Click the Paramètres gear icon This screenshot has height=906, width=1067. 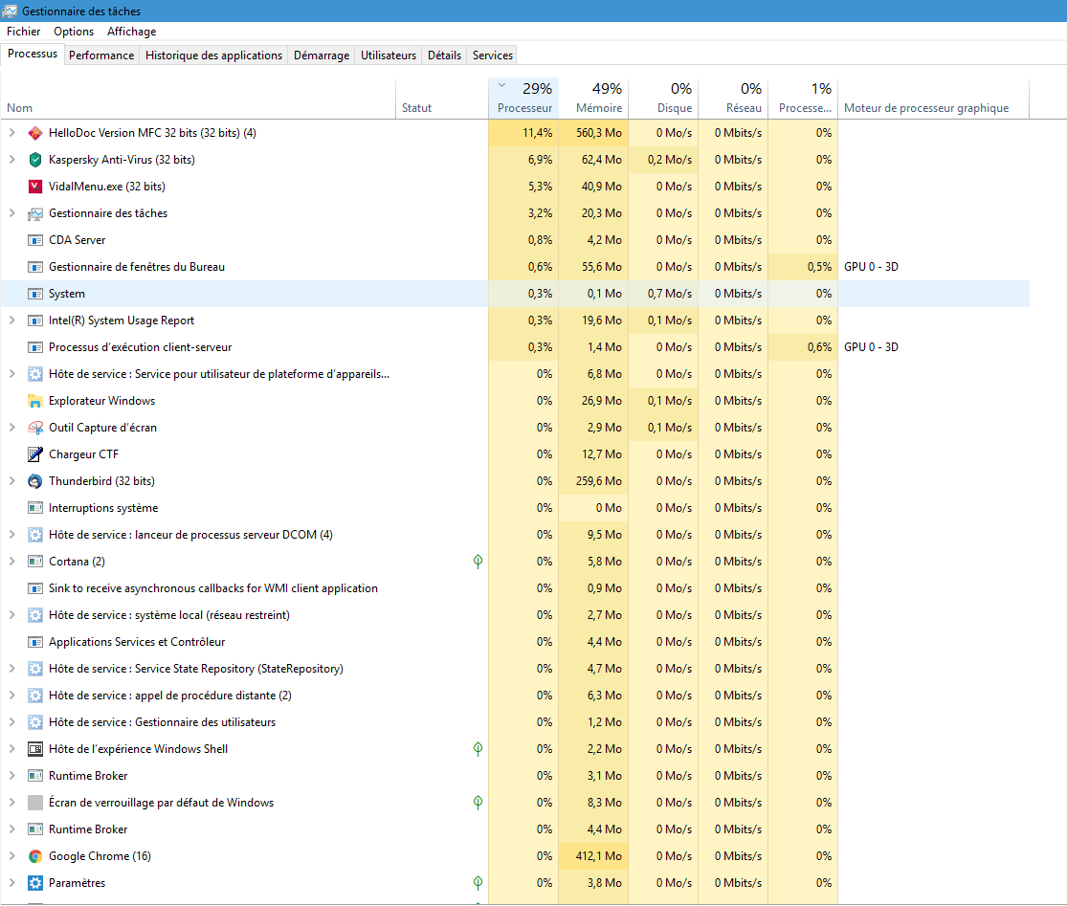[x=35, y=883]
